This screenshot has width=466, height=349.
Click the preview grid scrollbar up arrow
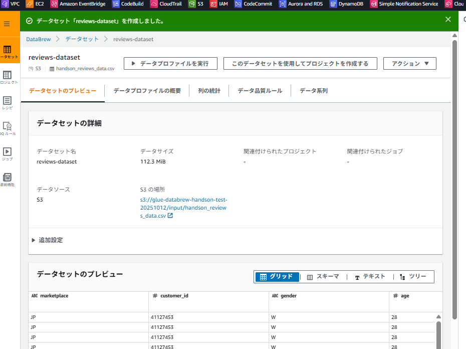point(438,316)
